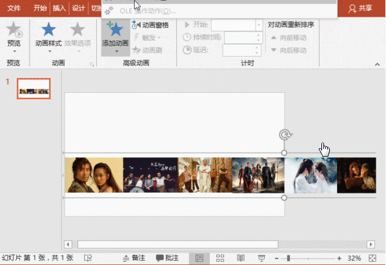Open the 文件 (File) tab

[x=14, y=8]
